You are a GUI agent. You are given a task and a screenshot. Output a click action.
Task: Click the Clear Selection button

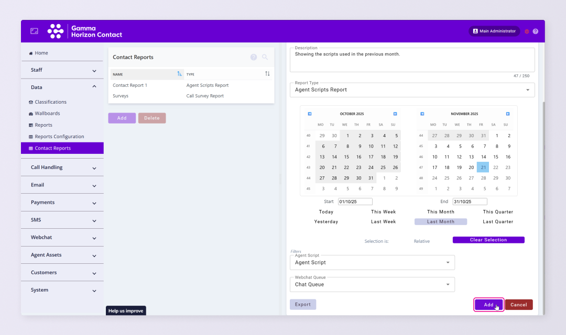488,240
